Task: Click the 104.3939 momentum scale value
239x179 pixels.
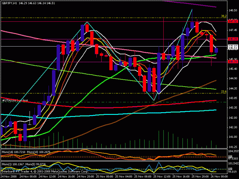Action: (233, 151)
